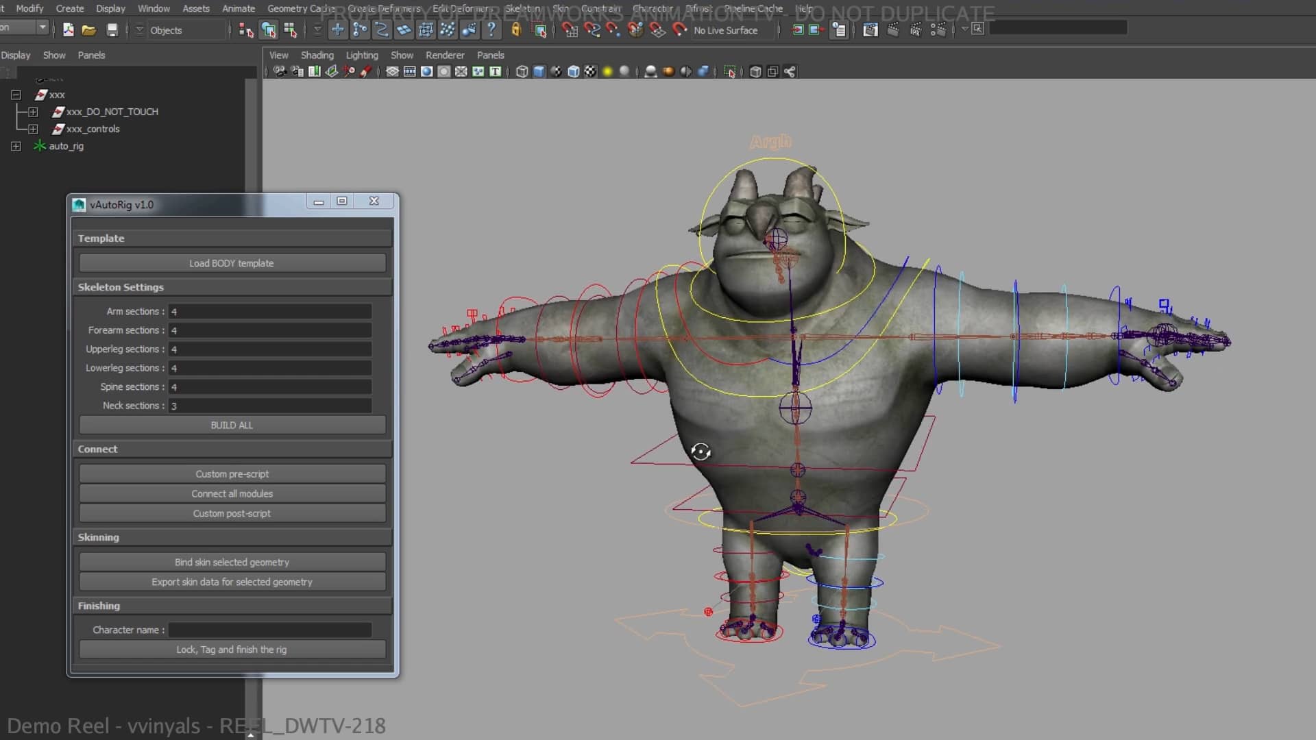
Task: Toggle isolate select in the viewport toolbar
Action: pyautogui.click(x=730, y=71)
